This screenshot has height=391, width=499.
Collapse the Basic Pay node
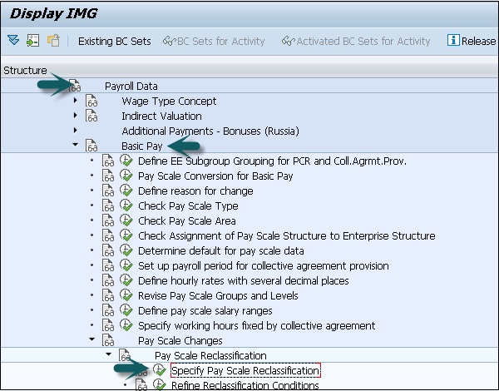pyautogui.click(x=76, y=146)
